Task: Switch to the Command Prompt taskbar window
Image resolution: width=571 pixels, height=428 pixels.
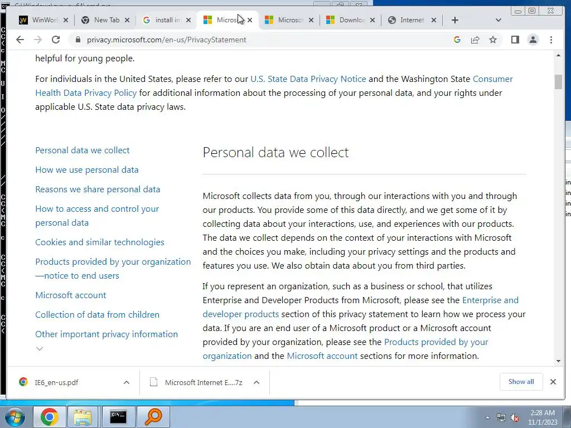Action: [118, 417]
